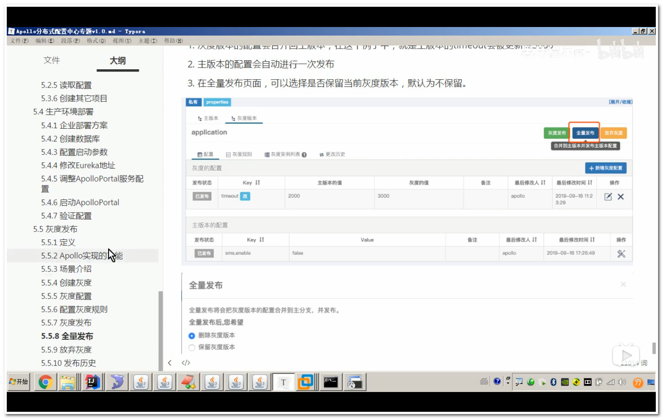
Task: Jump to outline item 5.4.4 修改Eureka地址
Action: click(x=78, y=165)
